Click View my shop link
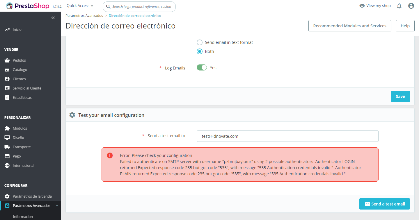Image resolution: width=419 pixels, height=220 pixels. click(375, 6)
